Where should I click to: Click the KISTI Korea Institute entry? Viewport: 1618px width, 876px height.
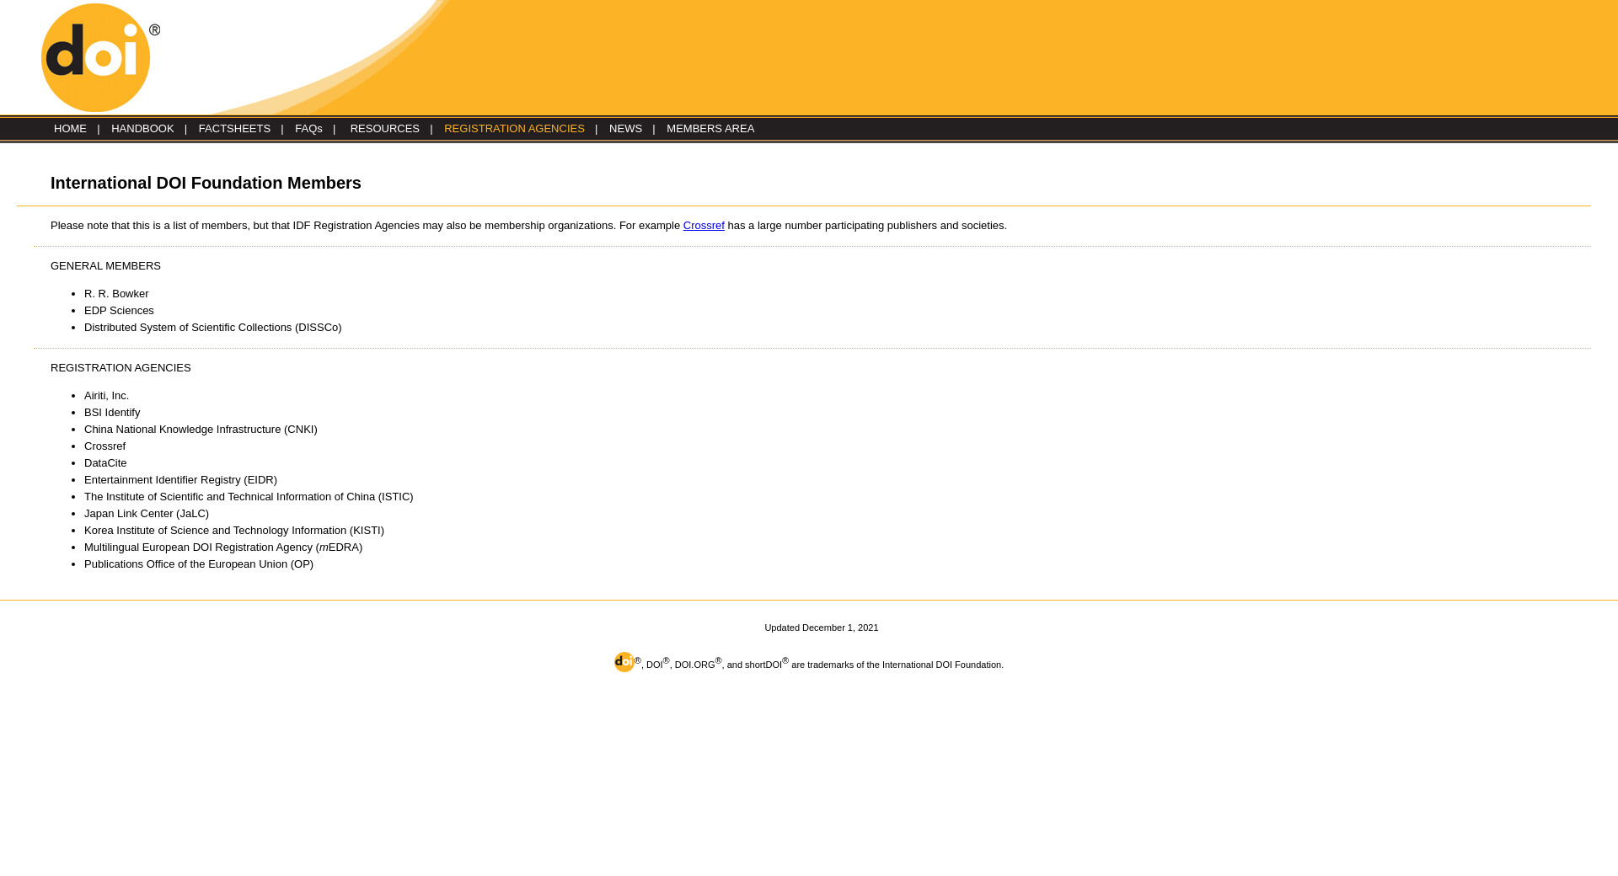[234, 531]
